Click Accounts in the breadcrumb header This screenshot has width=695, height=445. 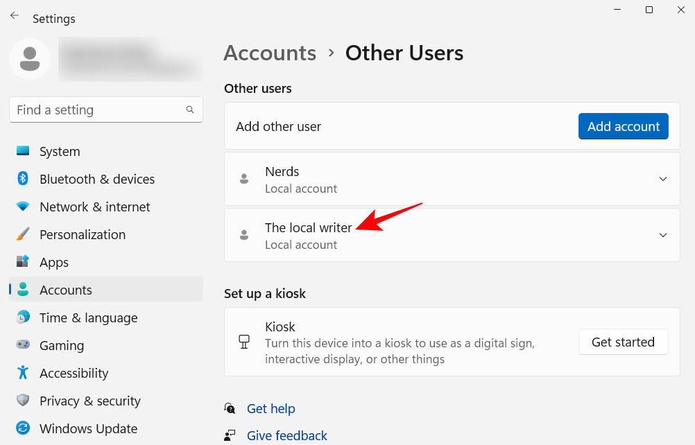pos(270,53)
